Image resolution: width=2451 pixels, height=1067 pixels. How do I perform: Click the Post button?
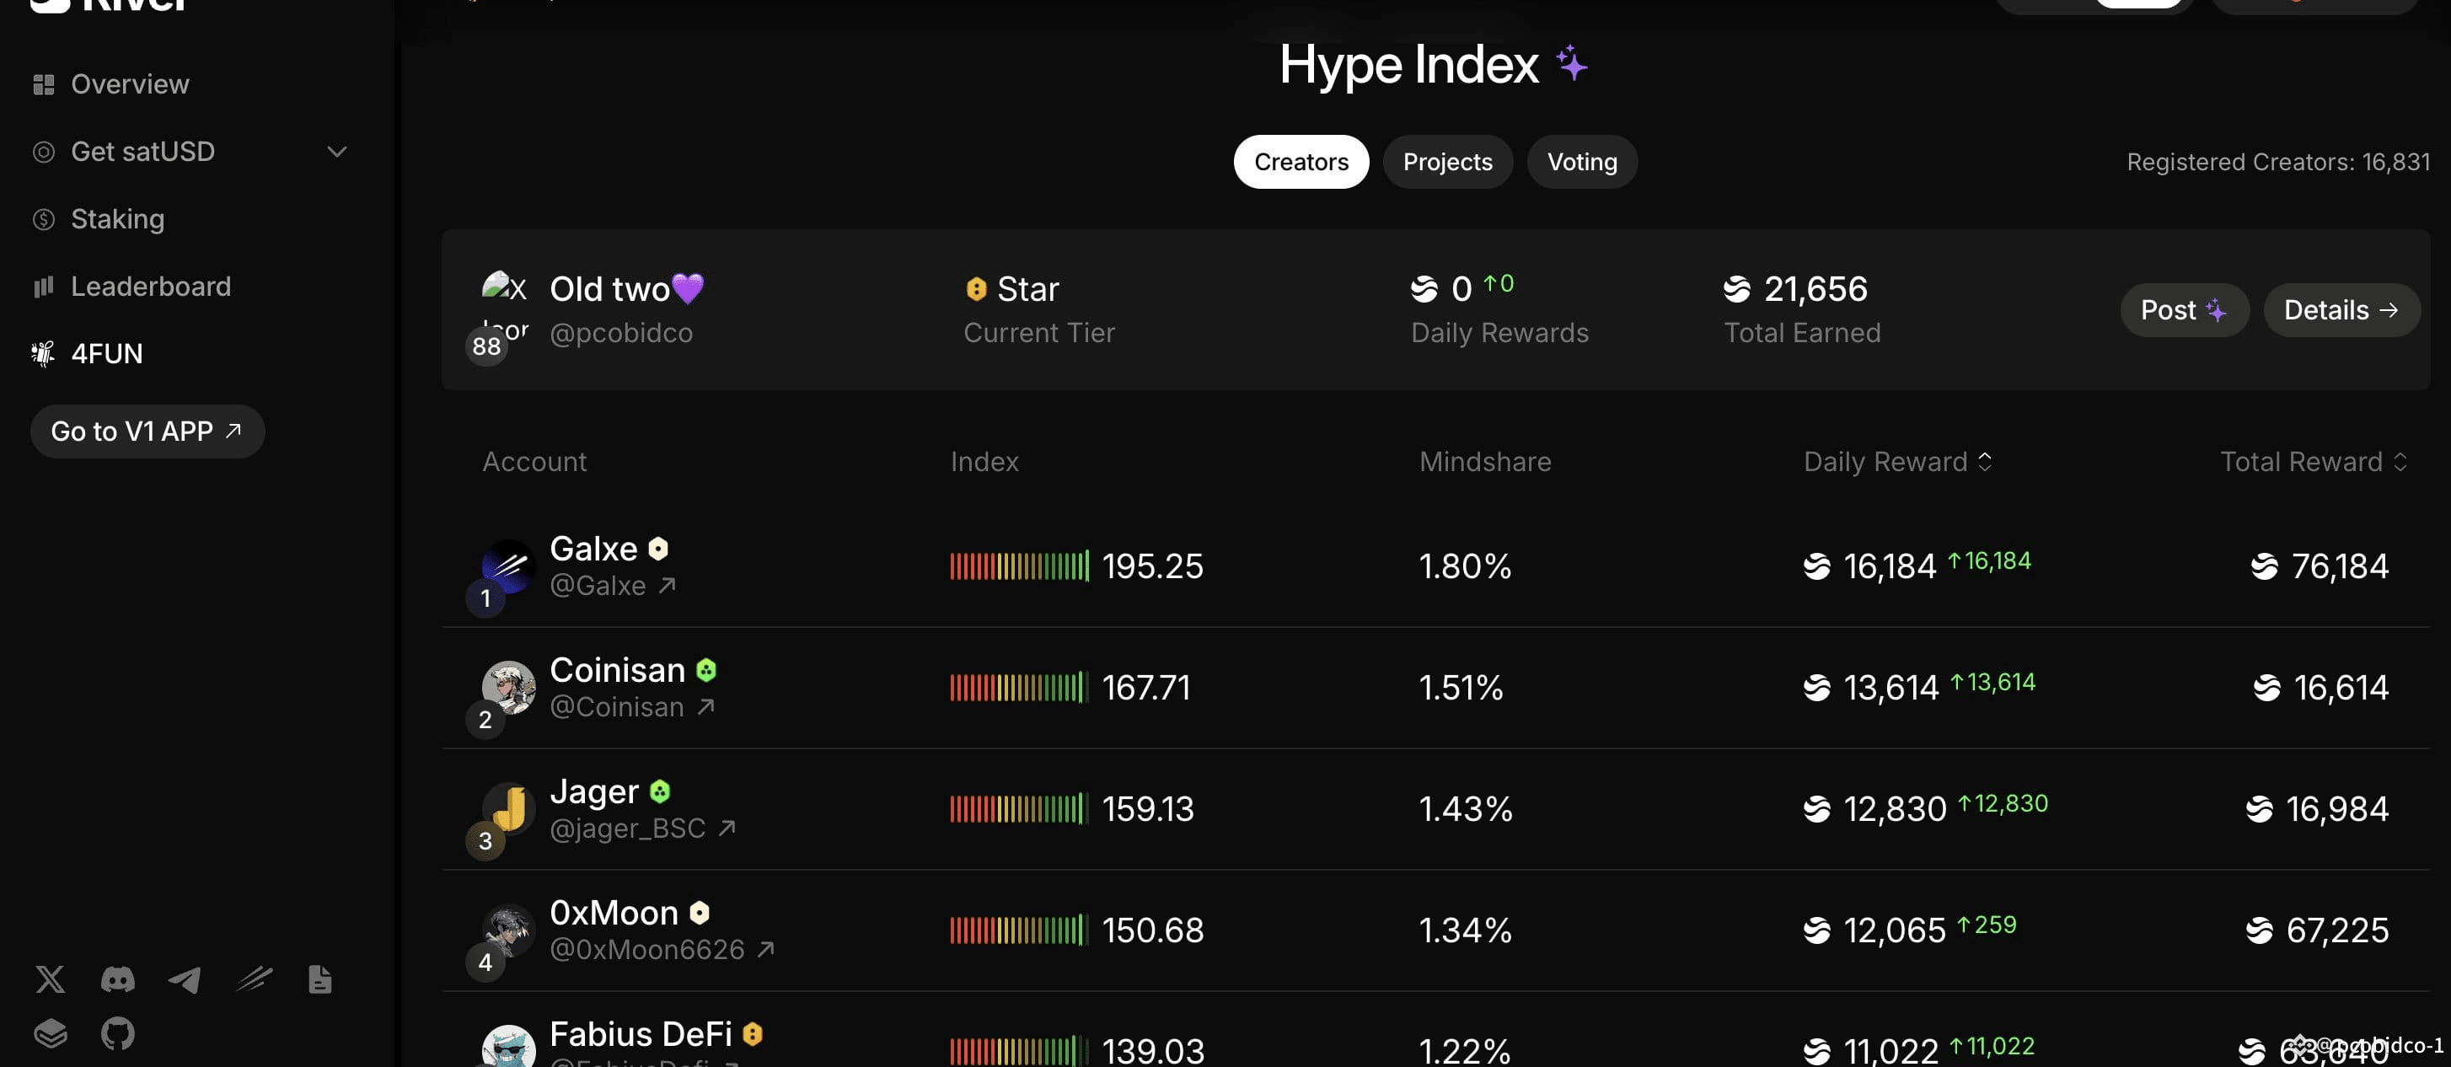coord(2185,309)
